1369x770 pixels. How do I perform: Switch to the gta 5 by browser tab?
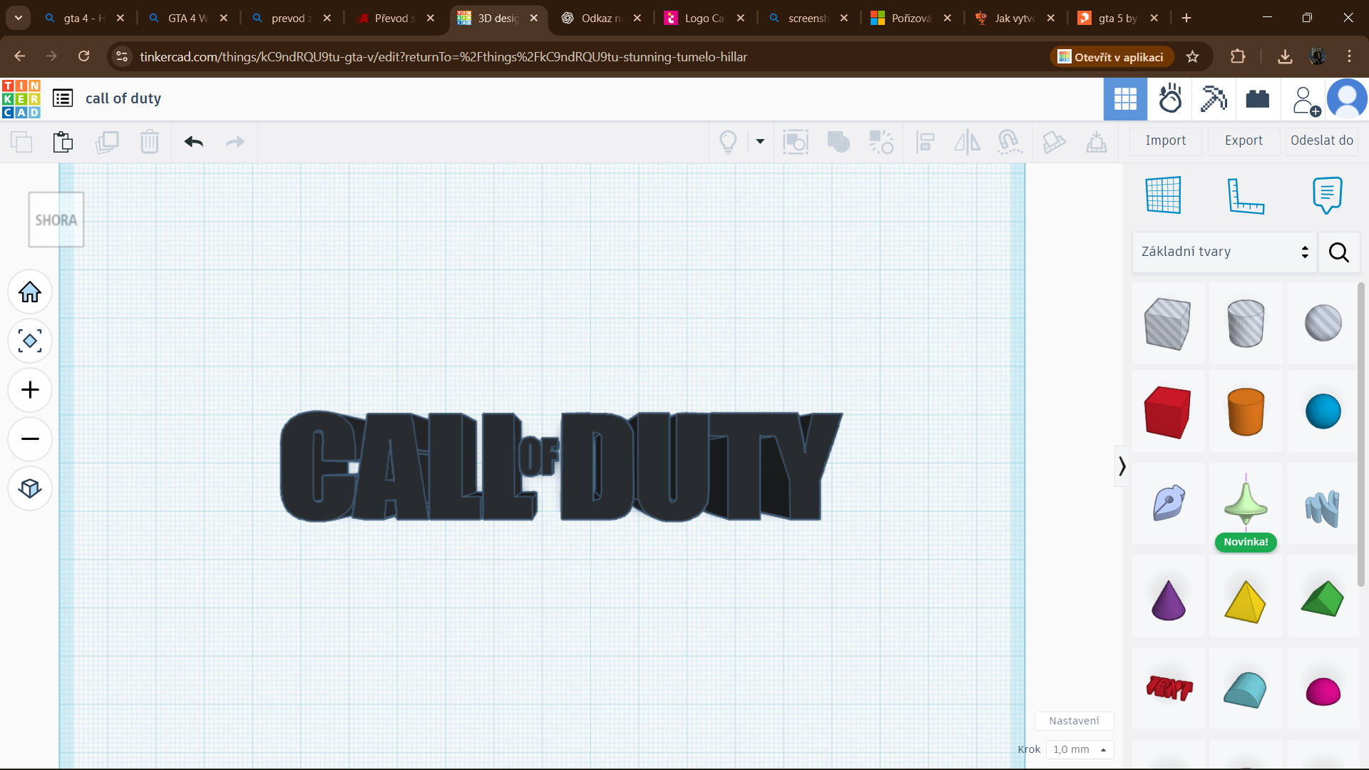pos(1117,18)
